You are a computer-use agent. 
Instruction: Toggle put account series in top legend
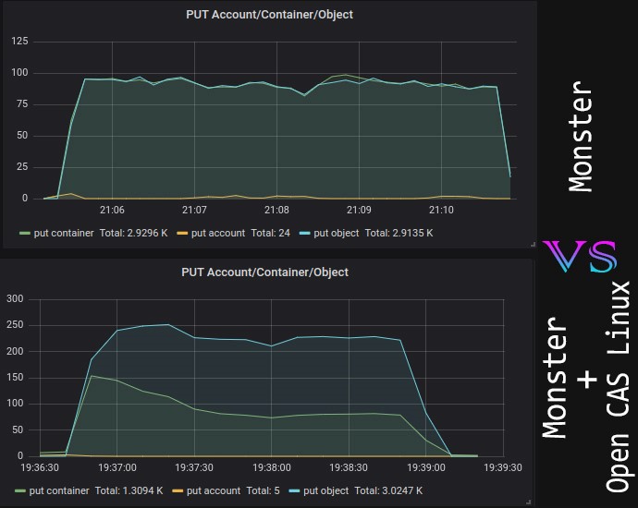click(218, 234)
